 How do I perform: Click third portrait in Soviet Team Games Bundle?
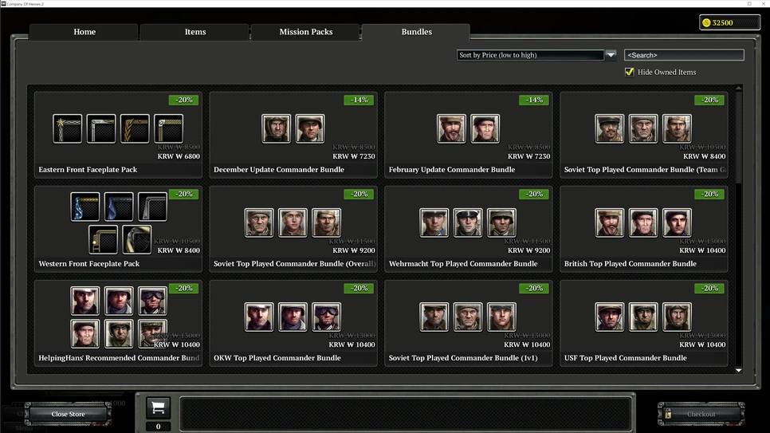tap(677, 128)
